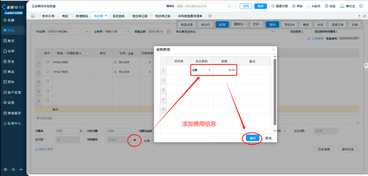Image resolution: width=368 pixels, height=176 pixels.
Task: Switch to the 采购销售费用清单 tab
Action: click(190, 16)
